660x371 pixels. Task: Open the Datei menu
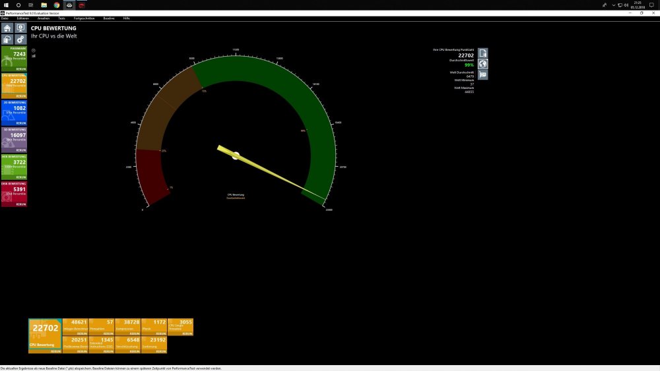pyautogui.click(x=5, y=18)
